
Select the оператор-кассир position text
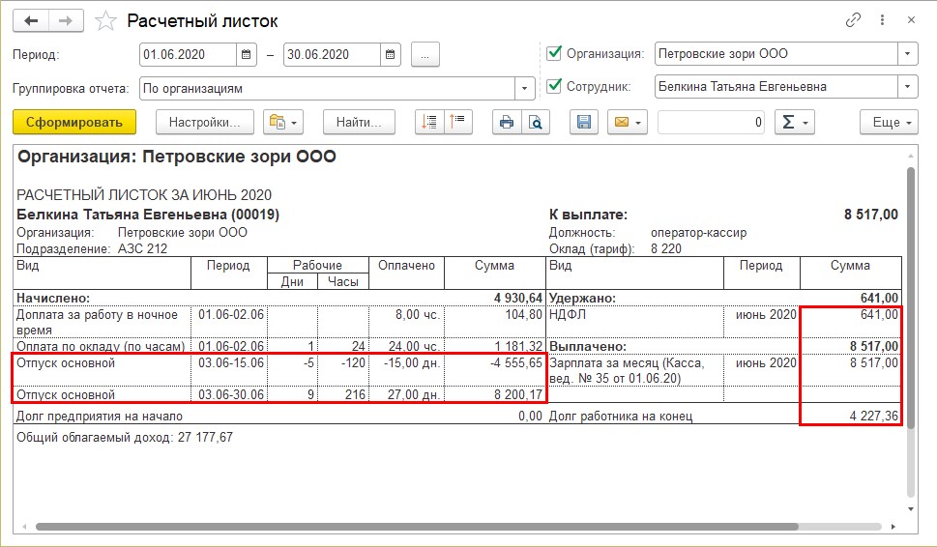[698, 232]
